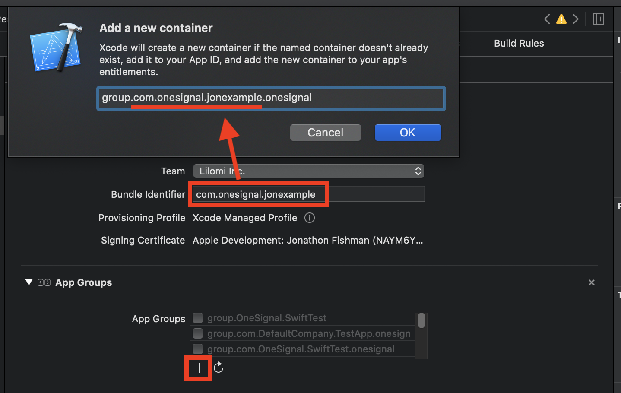Click the Cancel button in dialog
This screenshot has width=621, height=393.
pos(326,133)
